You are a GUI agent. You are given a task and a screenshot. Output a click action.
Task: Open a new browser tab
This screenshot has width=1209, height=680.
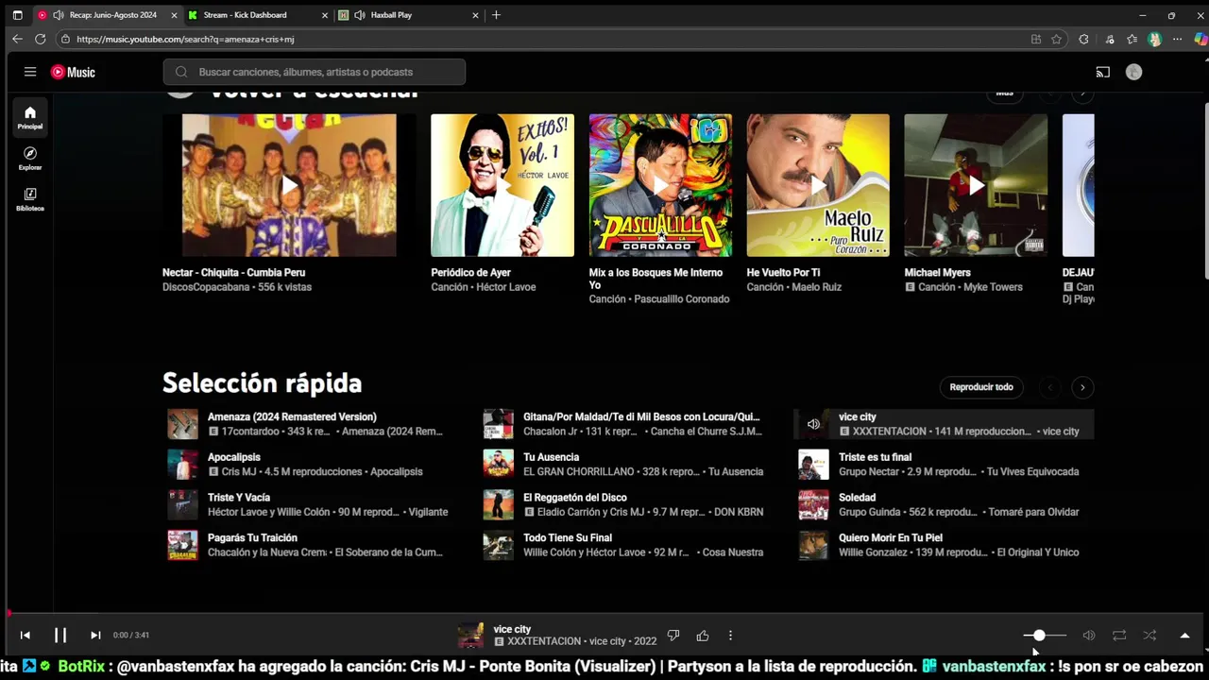tap(496, 15)
